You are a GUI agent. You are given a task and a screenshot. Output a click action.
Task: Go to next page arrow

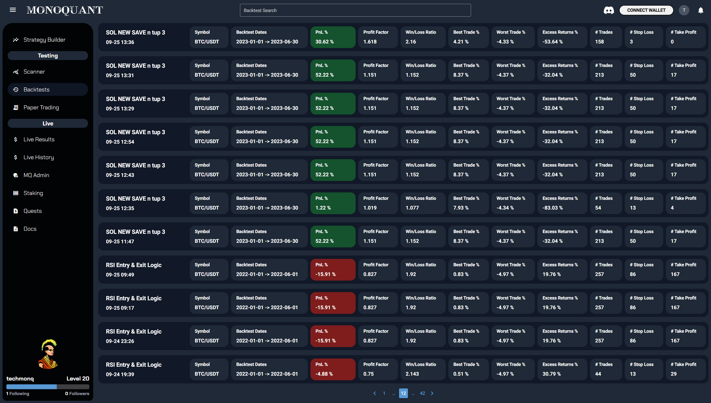pyautogui.click(x=432, y=393)
